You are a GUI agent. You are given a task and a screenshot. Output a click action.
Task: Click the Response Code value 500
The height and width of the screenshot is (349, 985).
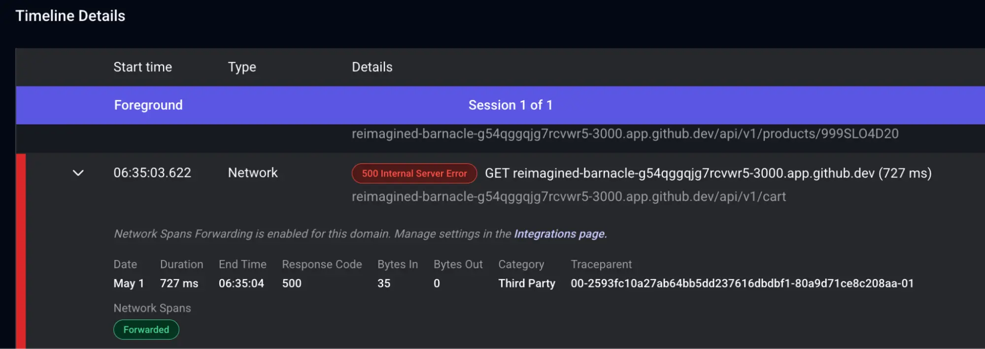[292, 284]
